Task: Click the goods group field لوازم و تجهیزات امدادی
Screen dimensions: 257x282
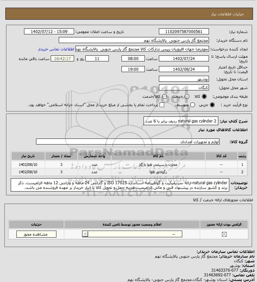Action: (128, 142)
